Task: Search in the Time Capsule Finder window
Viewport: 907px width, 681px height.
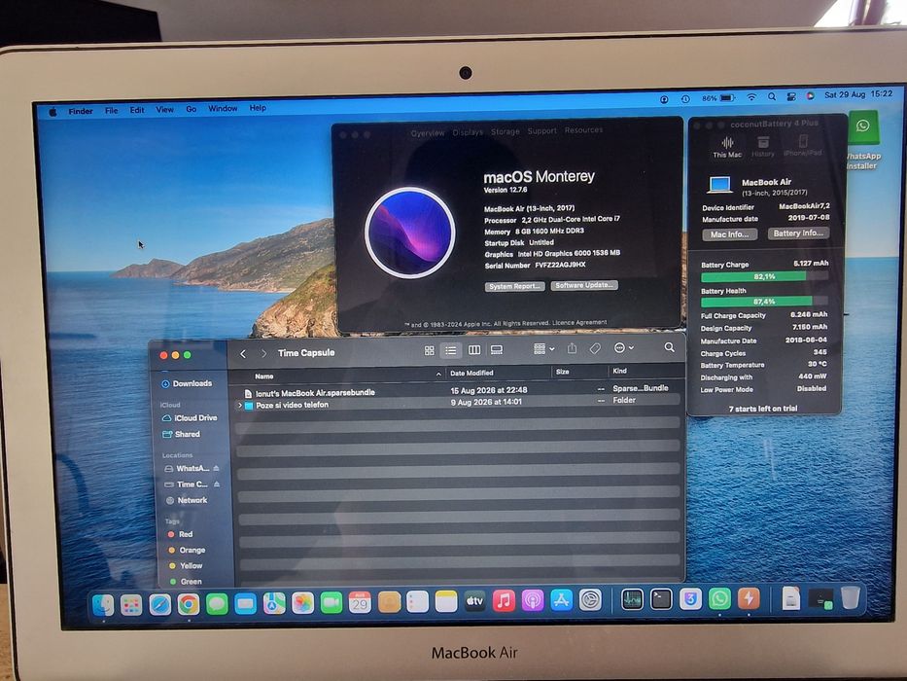Action: tap(669, 347)
